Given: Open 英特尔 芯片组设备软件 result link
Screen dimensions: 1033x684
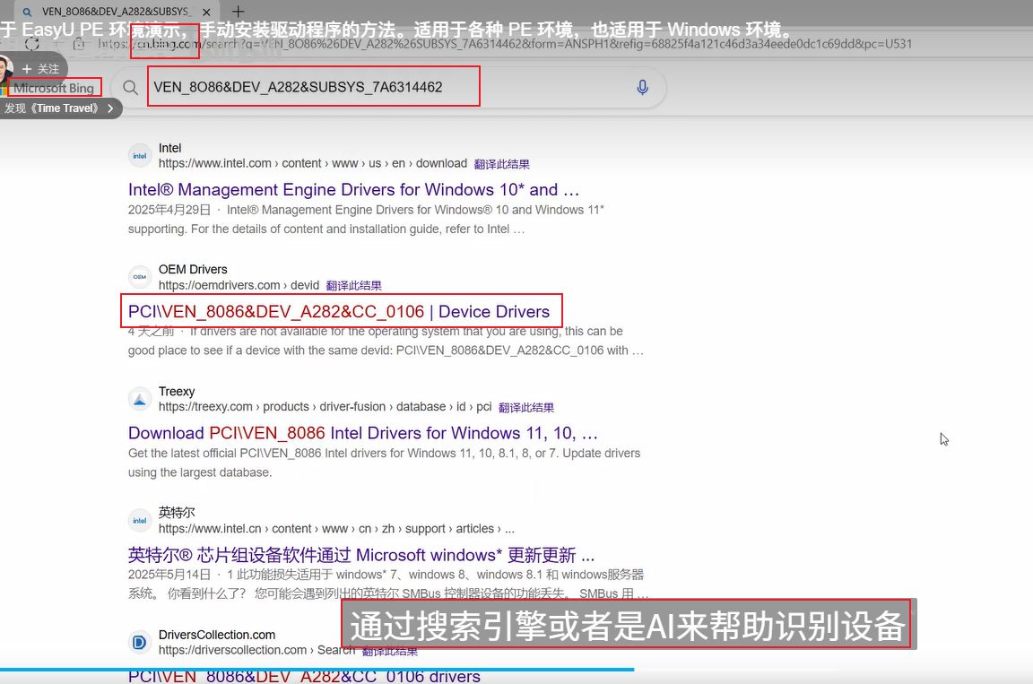Looking at the screenshot, I should coord(361,555).
